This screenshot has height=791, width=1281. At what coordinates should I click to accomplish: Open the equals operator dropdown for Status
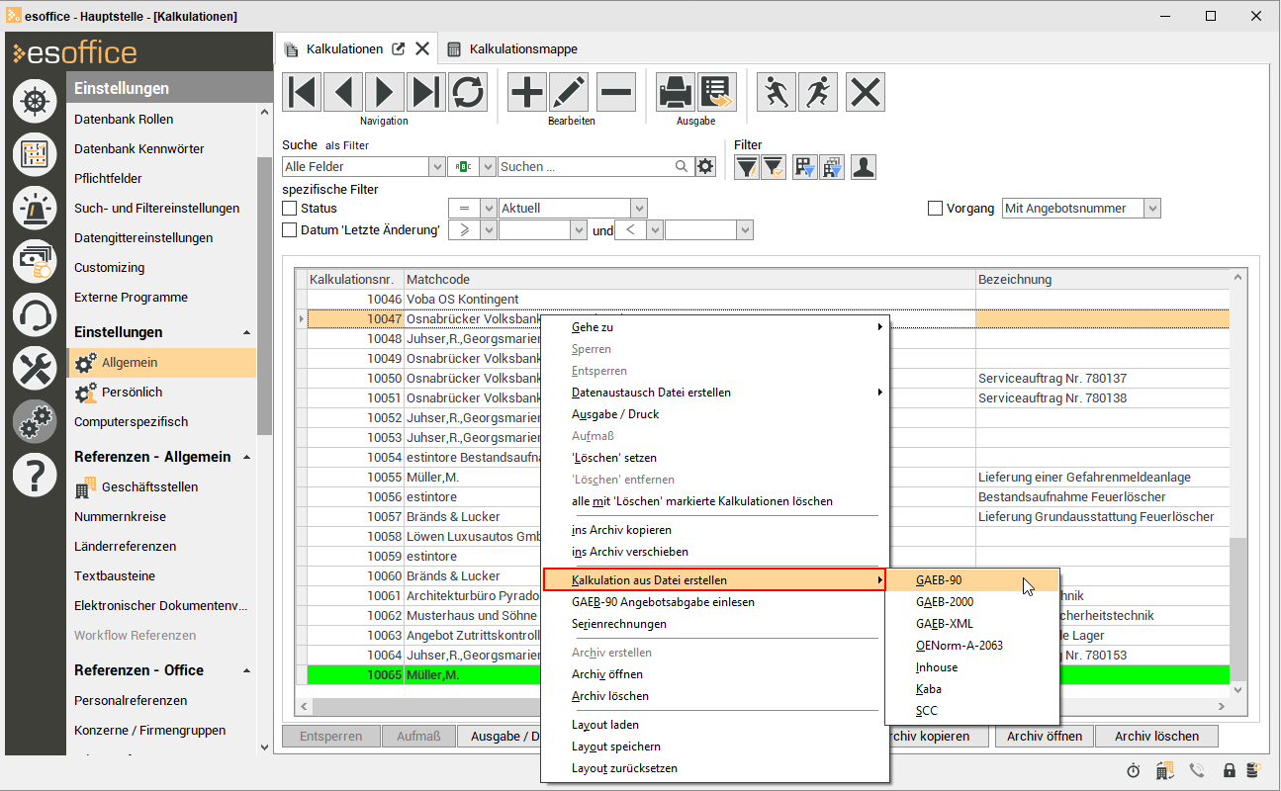point(488,209)
